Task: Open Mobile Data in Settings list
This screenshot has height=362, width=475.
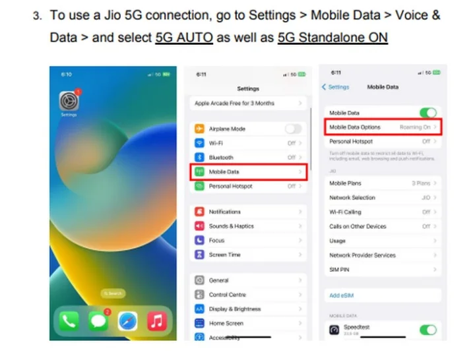Action: [249, 172]
